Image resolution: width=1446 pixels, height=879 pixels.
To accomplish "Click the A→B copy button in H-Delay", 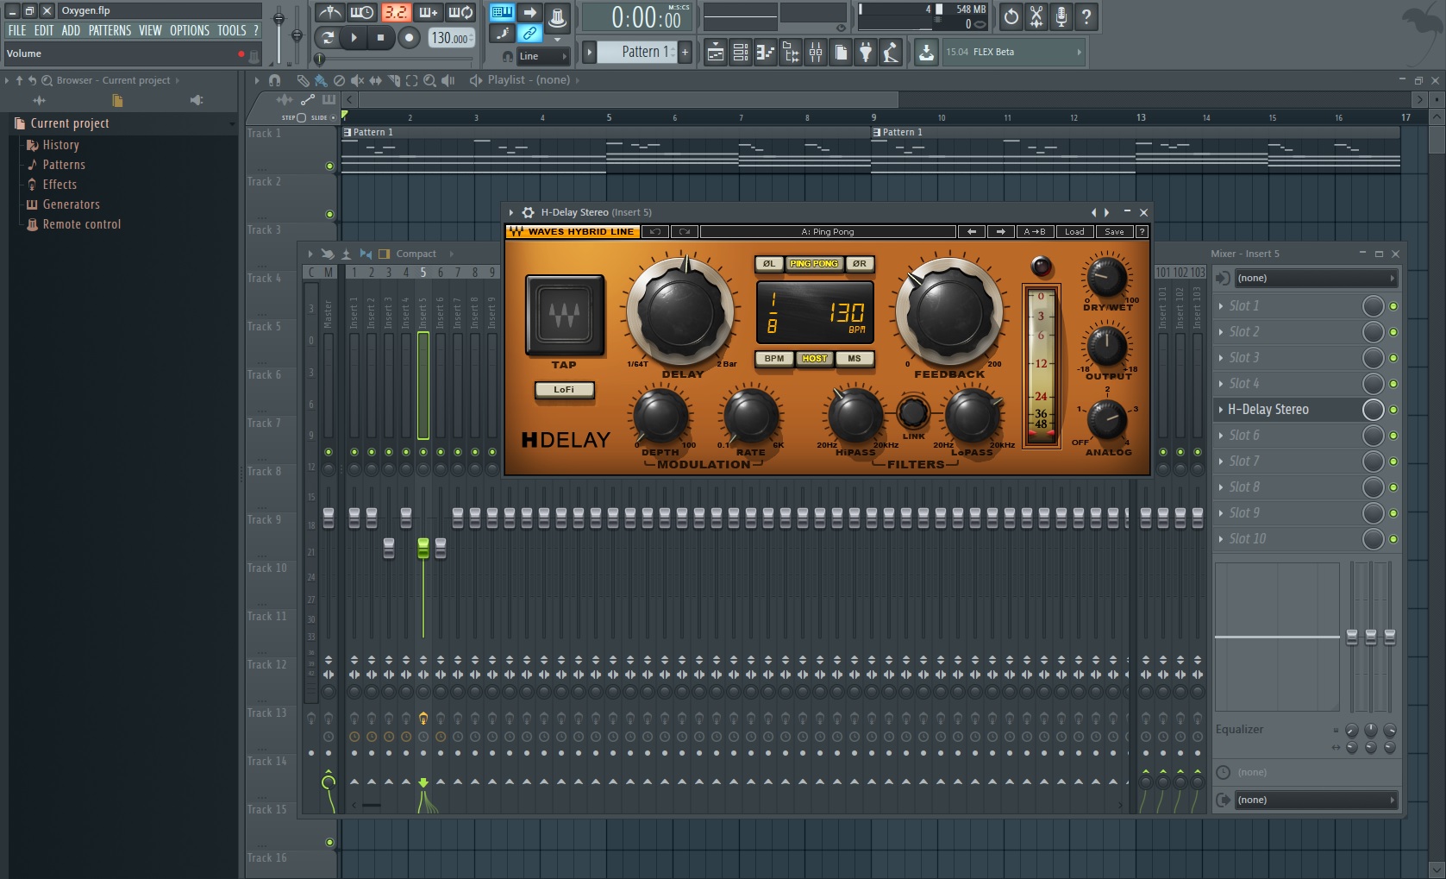I will pyautogui.click(x=1035, y=232).
